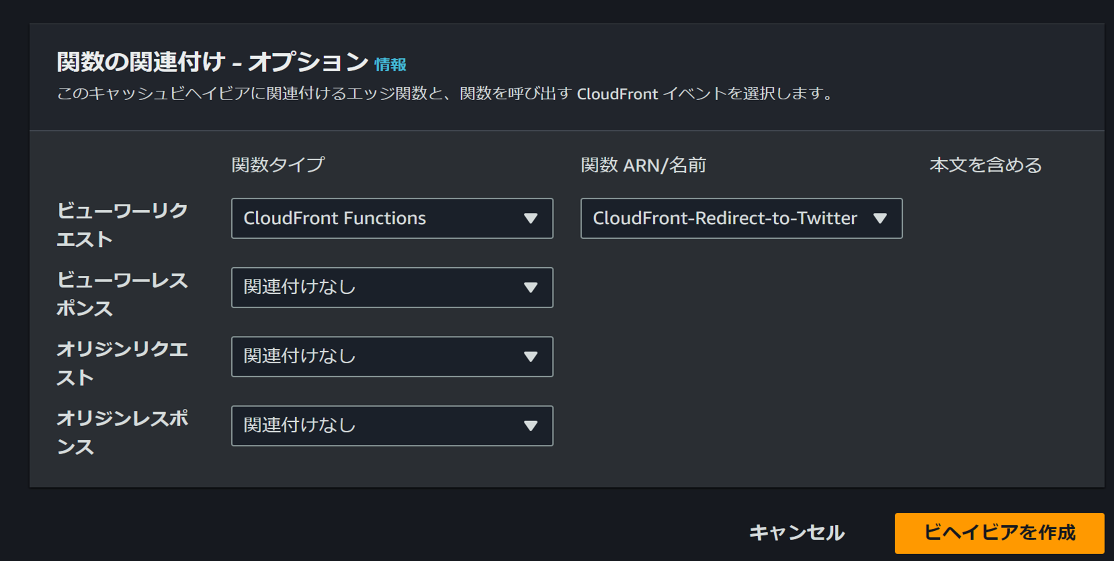
Task: Click the オリジンレスポンス dropdown arrow icon
Action: pos(531,426)
